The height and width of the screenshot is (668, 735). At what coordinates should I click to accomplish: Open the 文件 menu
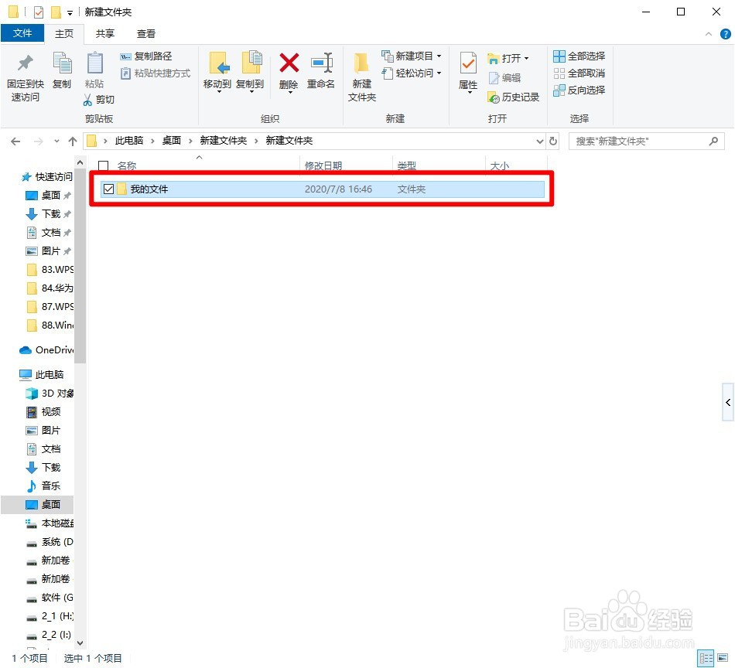coord(23,33)
